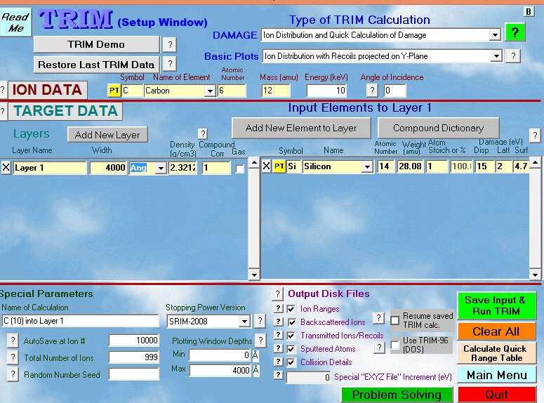Click Add New Layer button
The image size is (544, 403).
pyautogui.click(x=107, y=135)
